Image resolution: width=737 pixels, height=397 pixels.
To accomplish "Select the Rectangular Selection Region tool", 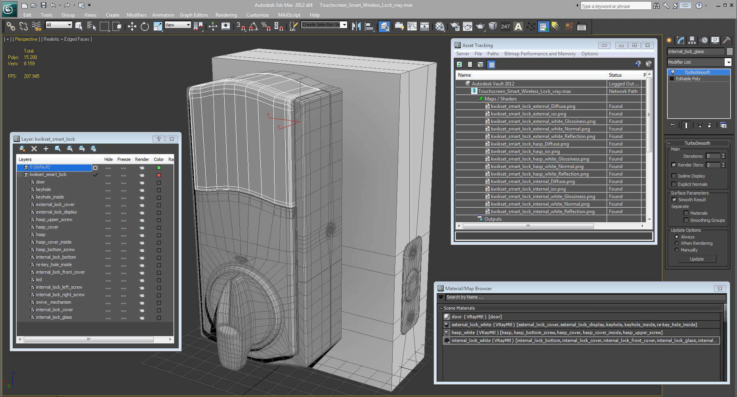I will point(104,26).
